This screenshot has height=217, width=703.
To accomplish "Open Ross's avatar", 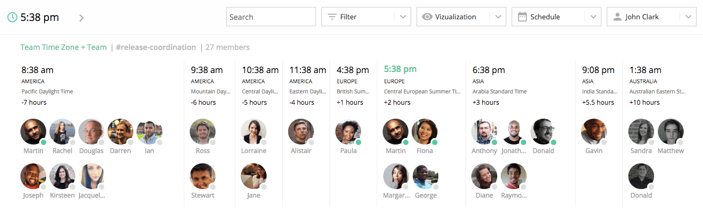I will (x=203, y=132).
